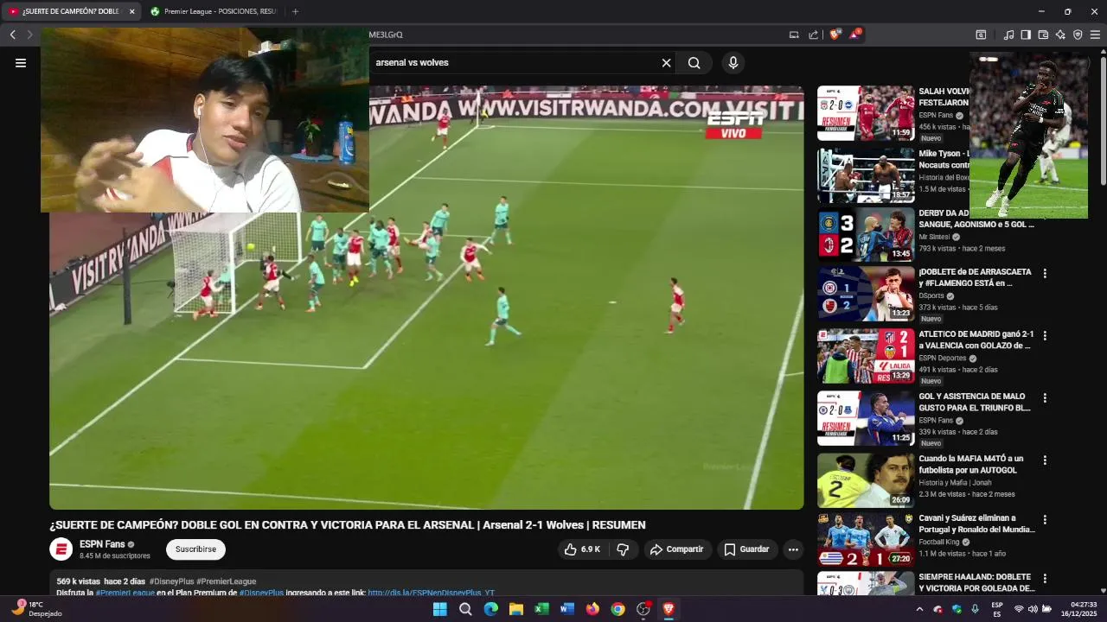The image size is (1107, 622).
Task: Open the Brave Wallet icon
Action: click(1043, 35)
